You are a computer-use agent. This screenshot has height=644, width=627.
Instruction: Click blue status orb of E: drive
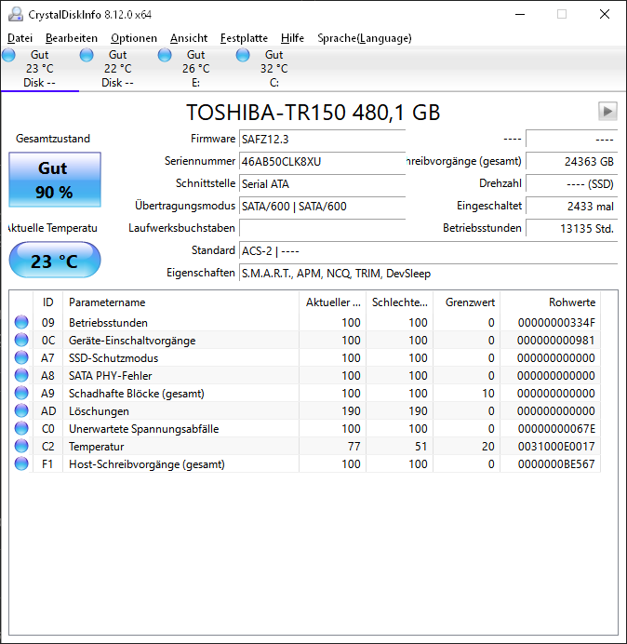[165, 55]
